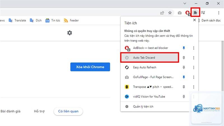Click the web store settings gear icon
Image resolution: width=224 pixels, height=126 pixels.
click(x=69, y=33)
